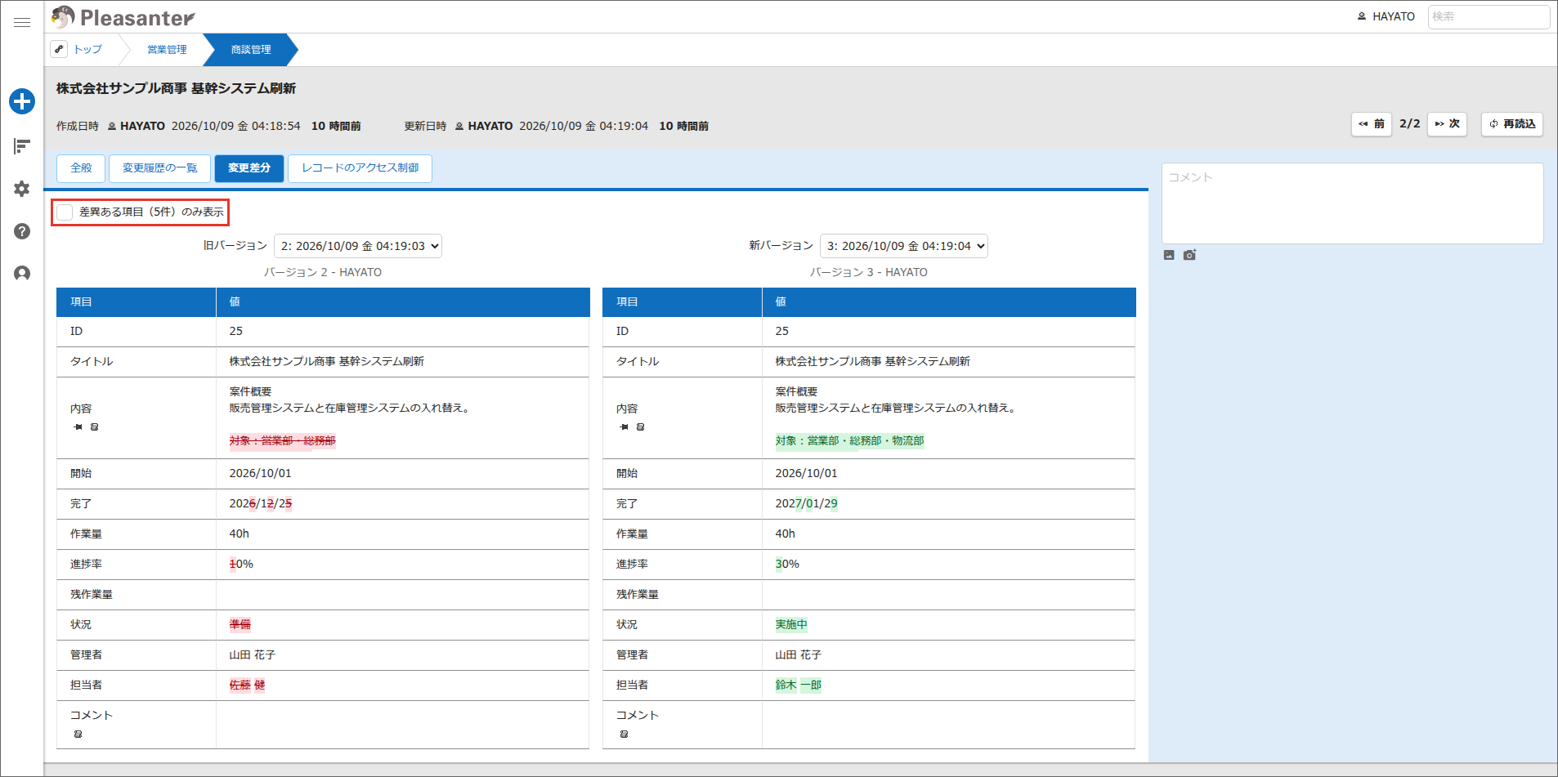1558x777 pixels.
Task: Follow the トップ breadcrumb link
Action: coord(88,50)
